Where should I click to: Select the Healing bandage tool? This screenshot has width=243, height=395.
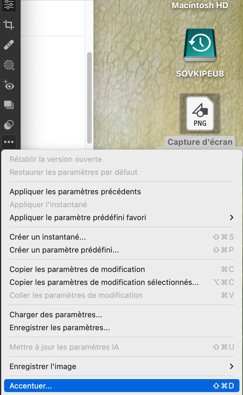(9, 45)
